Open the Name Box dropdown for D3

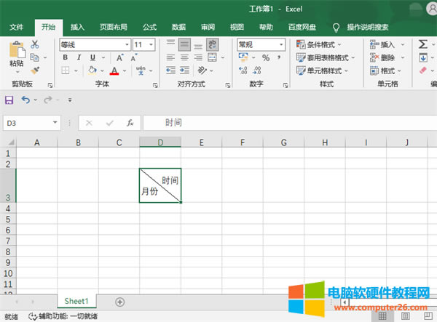[55, 123]
